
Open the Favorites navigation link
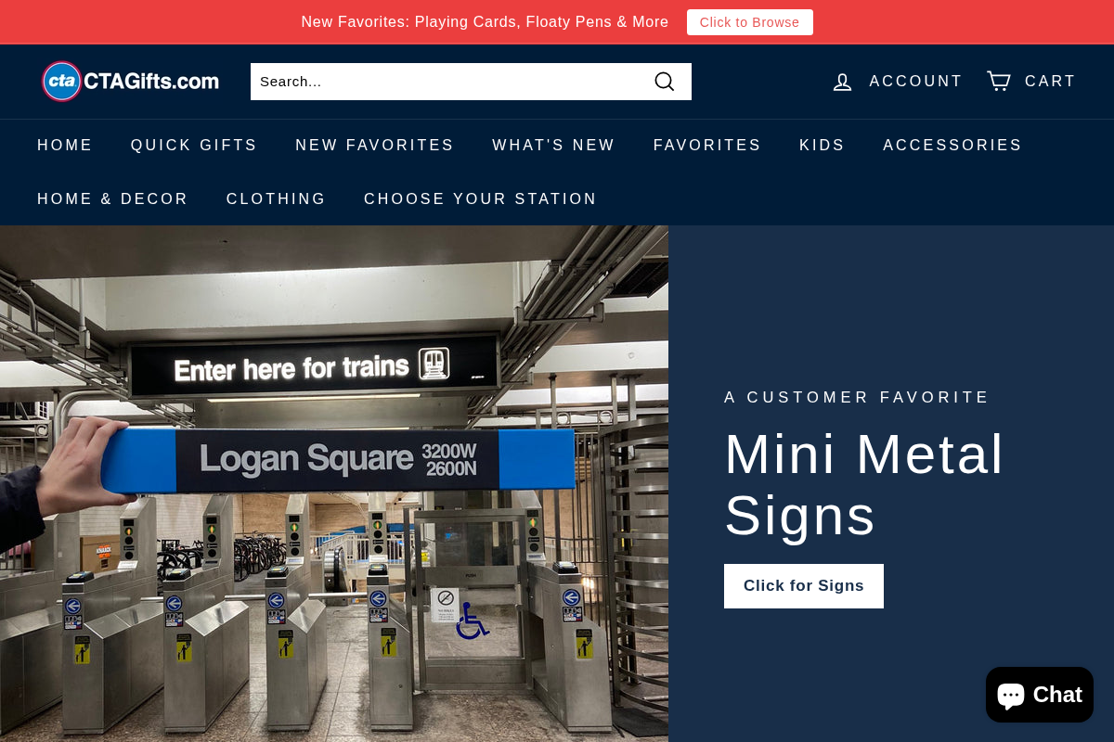click(x=707, y=146)
